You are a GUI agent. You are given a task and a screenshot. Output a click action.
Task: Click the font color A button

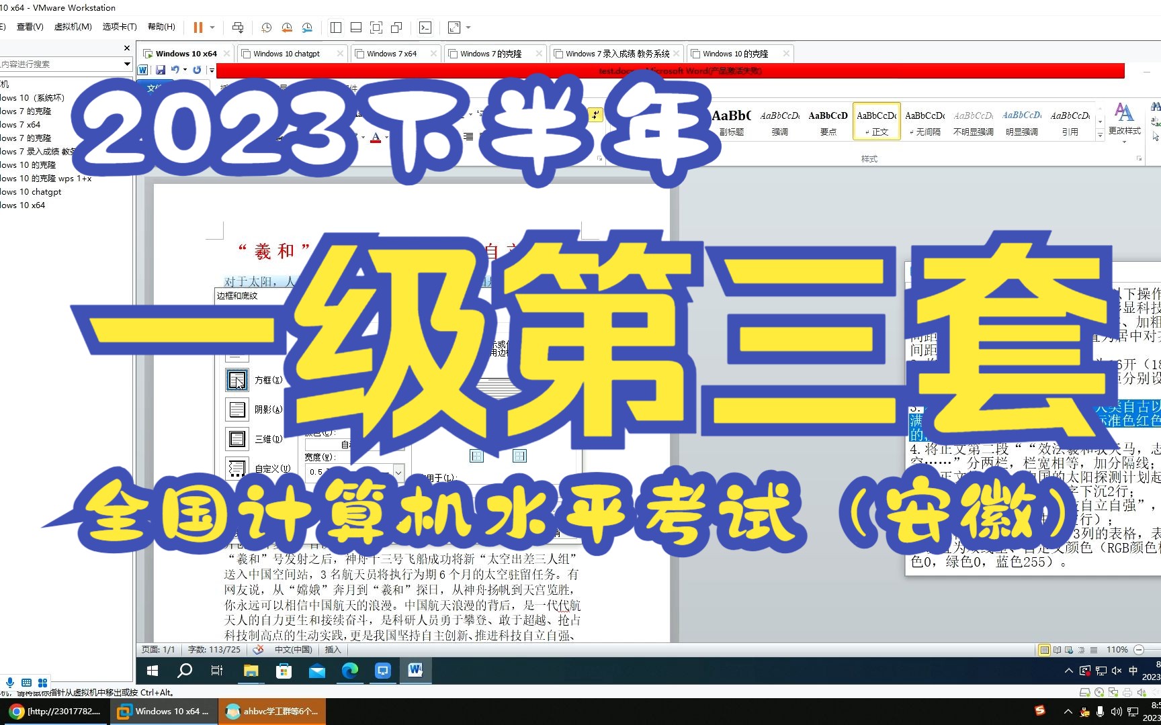coord(376,138)
